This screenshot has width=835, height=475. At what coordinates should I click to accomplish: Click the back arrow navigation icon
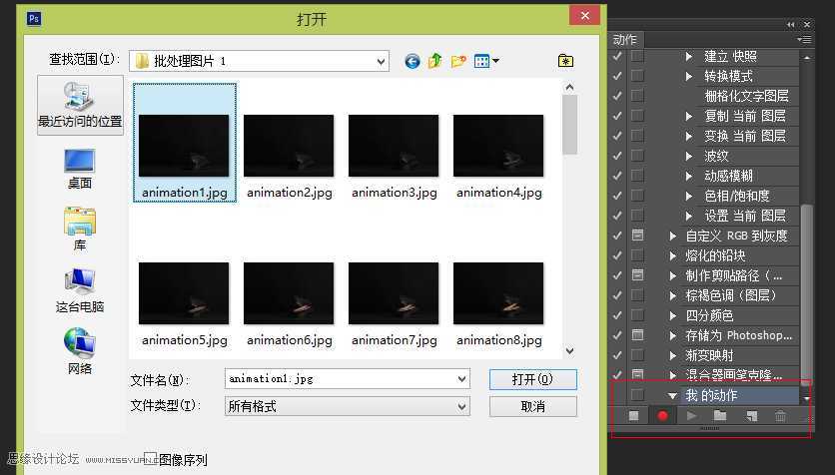coord(412,62)
